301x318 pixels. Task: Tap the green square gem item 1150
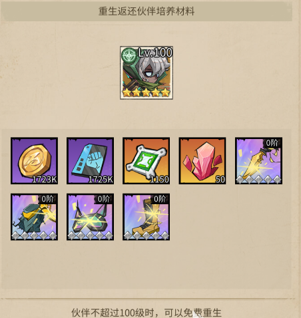click(x=147, y=161)
